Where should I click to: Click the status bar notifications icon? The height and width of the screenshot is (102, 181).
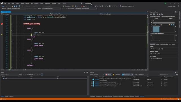pos(178,99)
